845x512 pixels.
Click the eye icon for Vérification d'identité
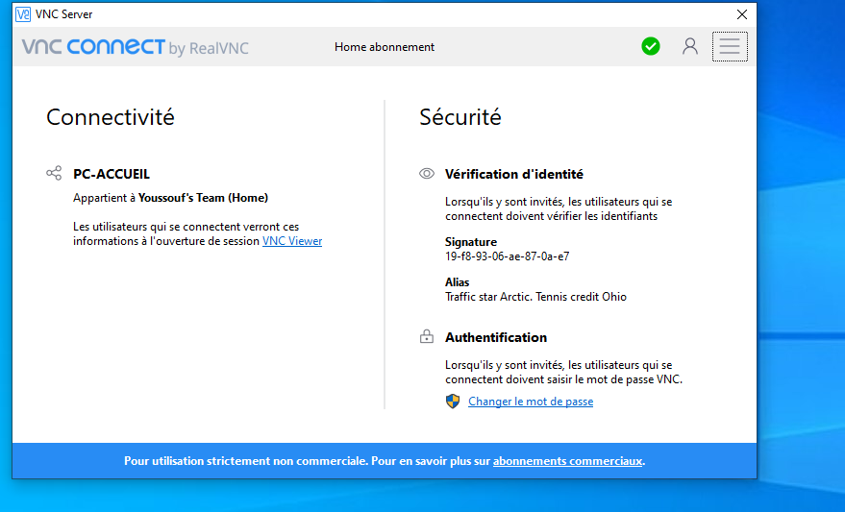coord(427,174)
